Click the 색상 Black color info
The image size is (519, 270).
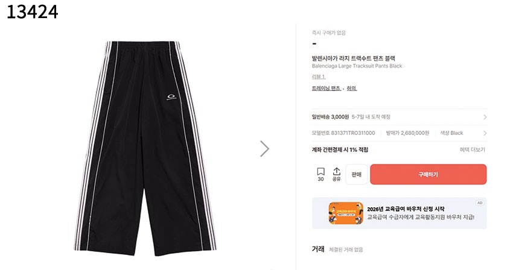pyautogui.click(x=451, y=133)
